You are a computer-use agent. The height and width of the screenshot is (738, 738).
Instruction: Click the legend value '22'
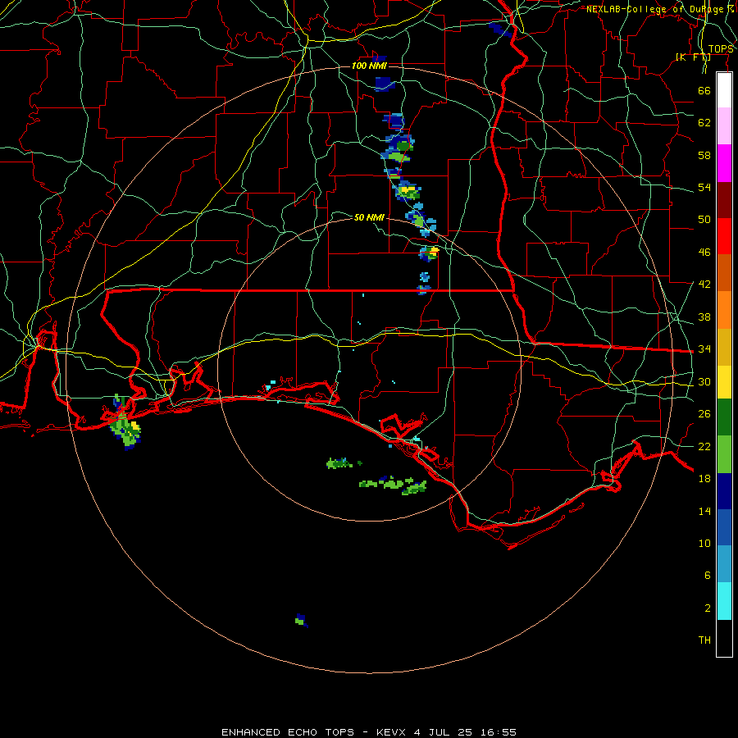pos(704,446)
